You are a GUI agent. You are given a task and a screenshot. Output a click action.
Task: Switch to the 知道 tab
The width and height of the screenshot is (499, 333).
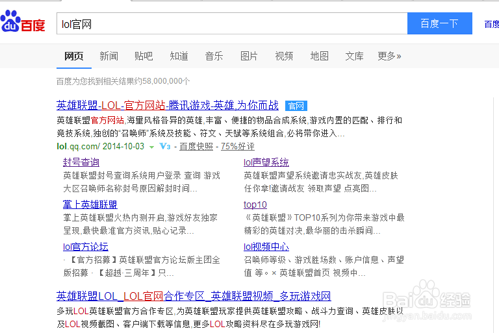click(179, 56)
